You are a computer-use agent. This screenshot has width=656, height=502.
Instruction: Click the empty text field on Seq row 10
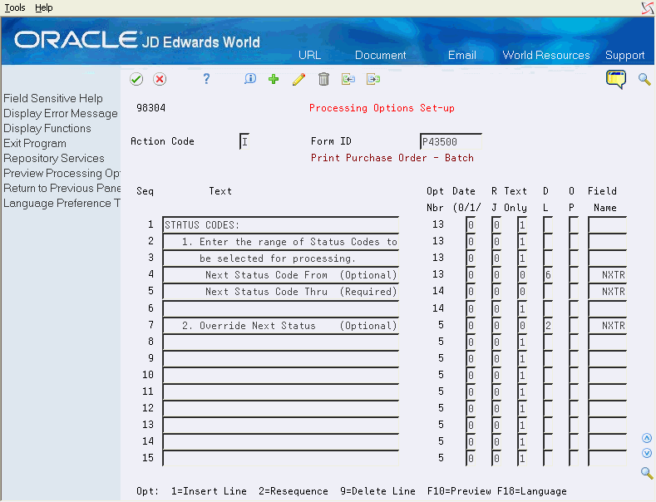[x=281, y=375]
